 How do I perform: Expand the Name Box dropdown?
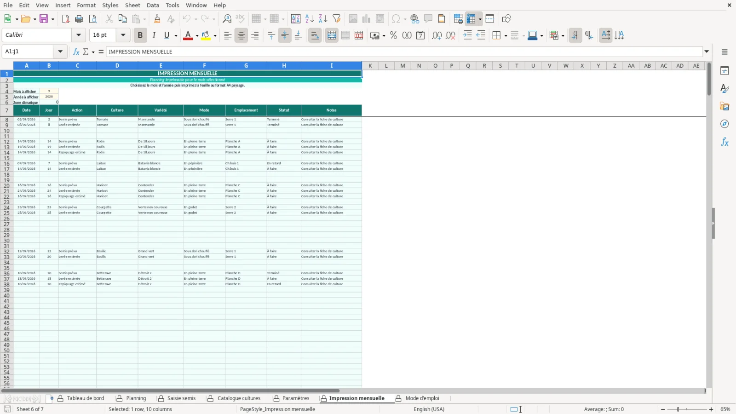[60, 52]
